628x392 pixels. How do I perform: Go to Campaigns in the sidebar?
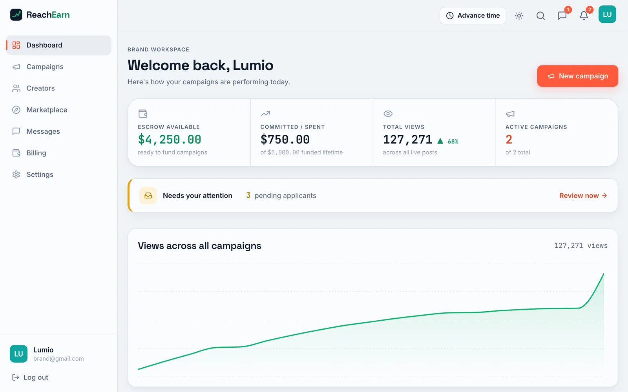point(59,67)
